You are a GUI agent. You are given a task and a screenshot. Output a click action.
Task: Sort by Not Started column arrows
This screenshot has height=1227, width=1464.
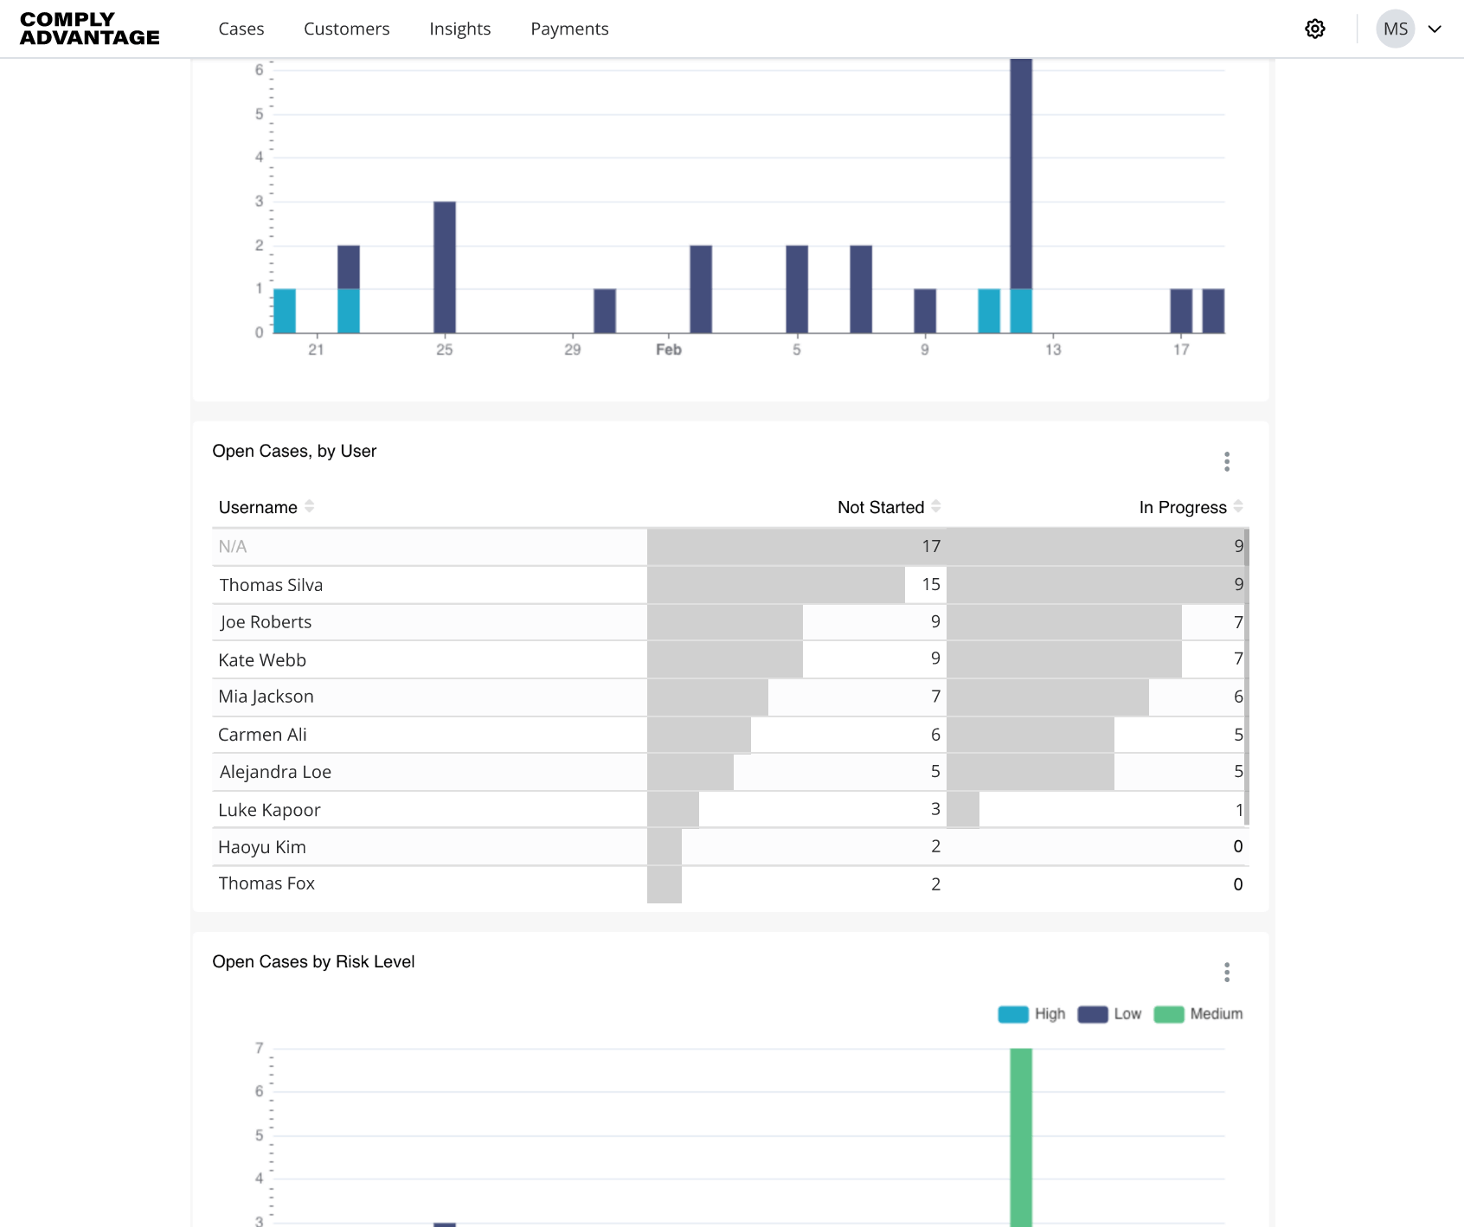coord(935,506)
